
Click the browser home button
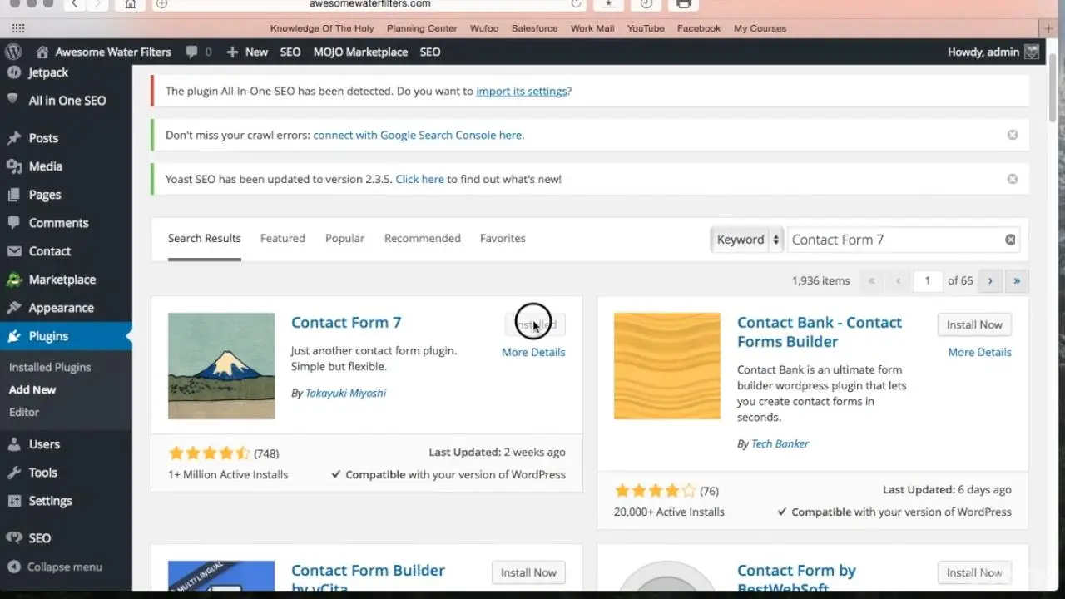tap(130, 3)
